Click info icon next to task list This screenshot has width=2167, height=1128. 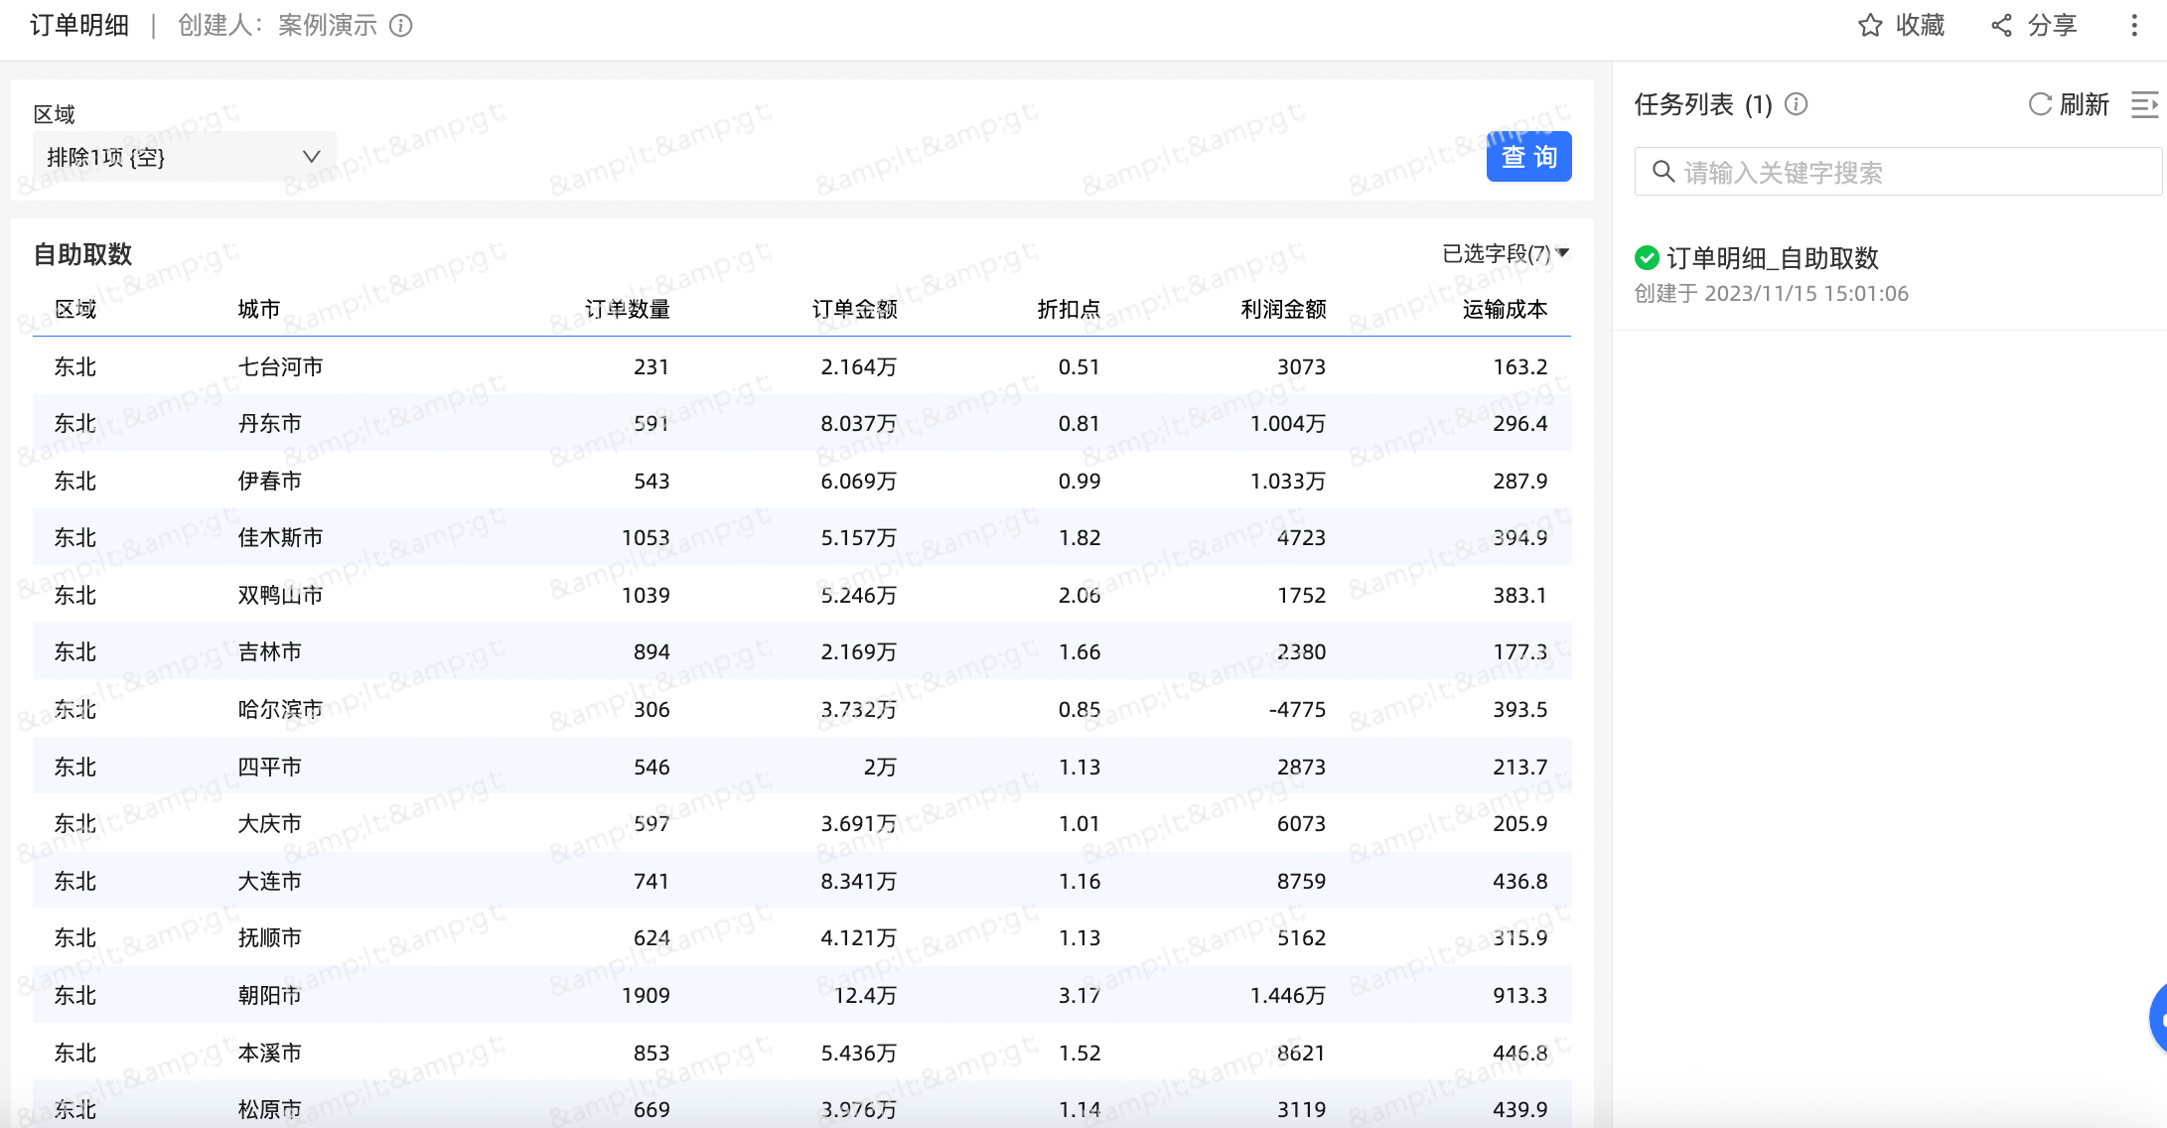[x=1796, y=104]
